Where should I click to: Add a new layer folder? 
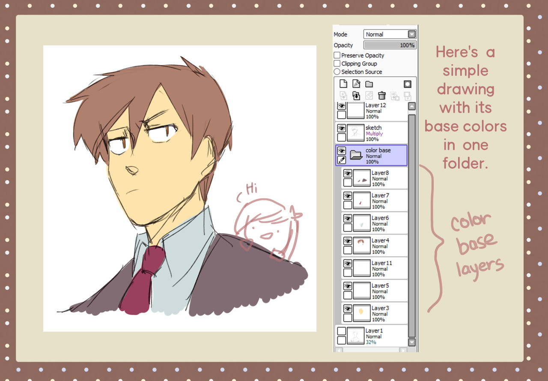click(x=369, y=84)
